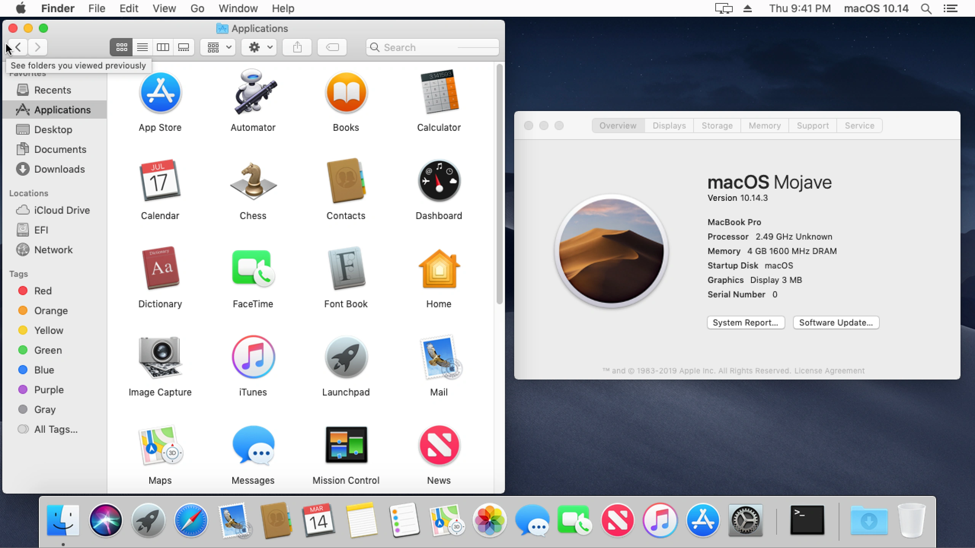This screenshot has height=548, width=975.
Task: Open Launchpad from the Applications folder
Action: 346,357
